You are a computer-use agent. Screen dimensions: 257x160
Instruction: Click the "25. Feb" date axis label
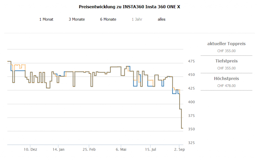click(89, 149)
